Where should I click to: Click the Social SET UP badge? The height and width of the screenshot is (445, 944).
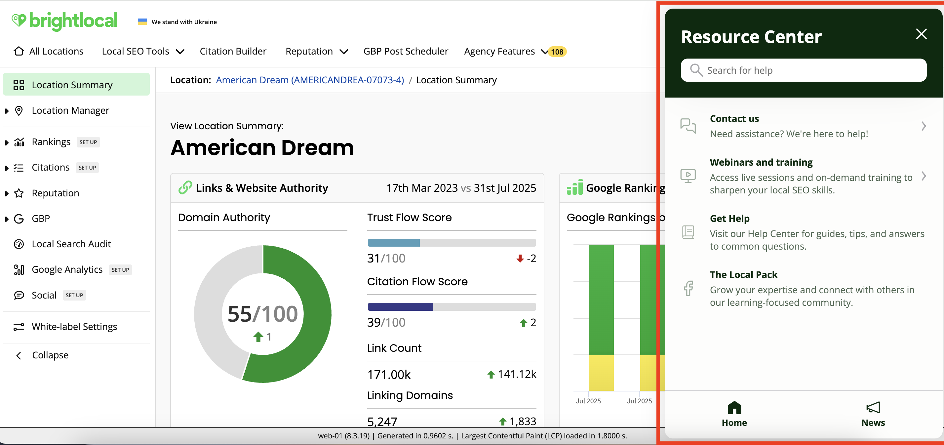[74, 295]
